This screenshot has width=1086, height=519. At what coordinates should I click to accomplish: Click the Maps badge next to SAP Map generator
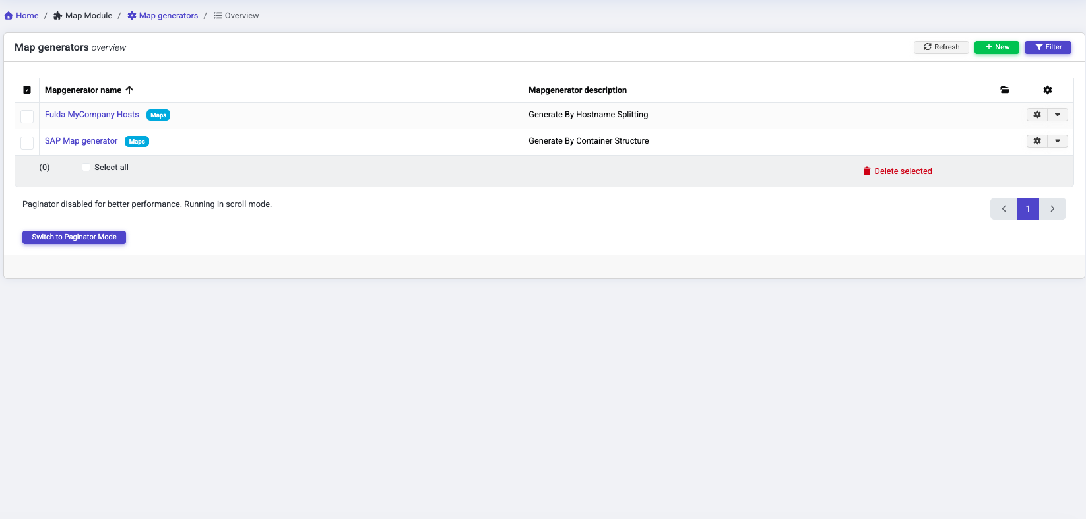click(x=137, y=142)
